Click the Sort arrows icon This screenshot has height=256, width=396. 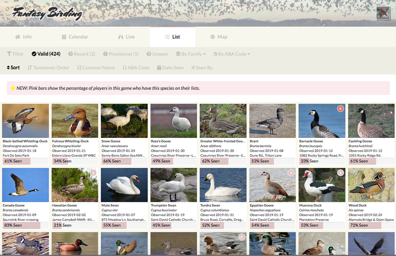(8, 68)
